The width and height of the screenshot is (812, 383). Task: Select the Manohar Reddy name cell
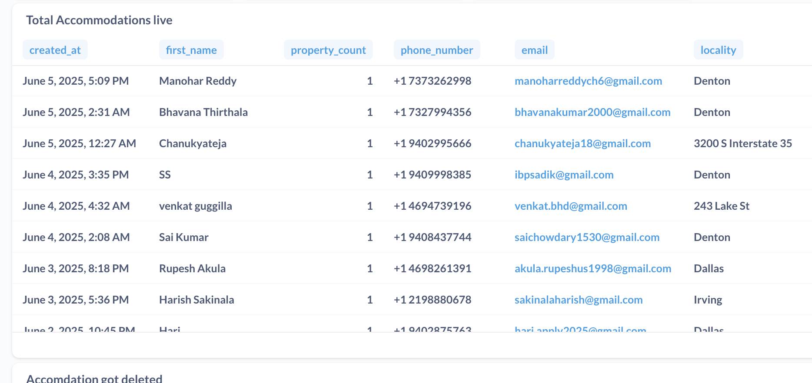pos(198,81)
